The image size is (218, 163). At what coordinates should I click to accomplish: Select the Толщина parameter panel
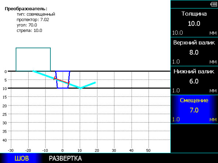[194, 23]
